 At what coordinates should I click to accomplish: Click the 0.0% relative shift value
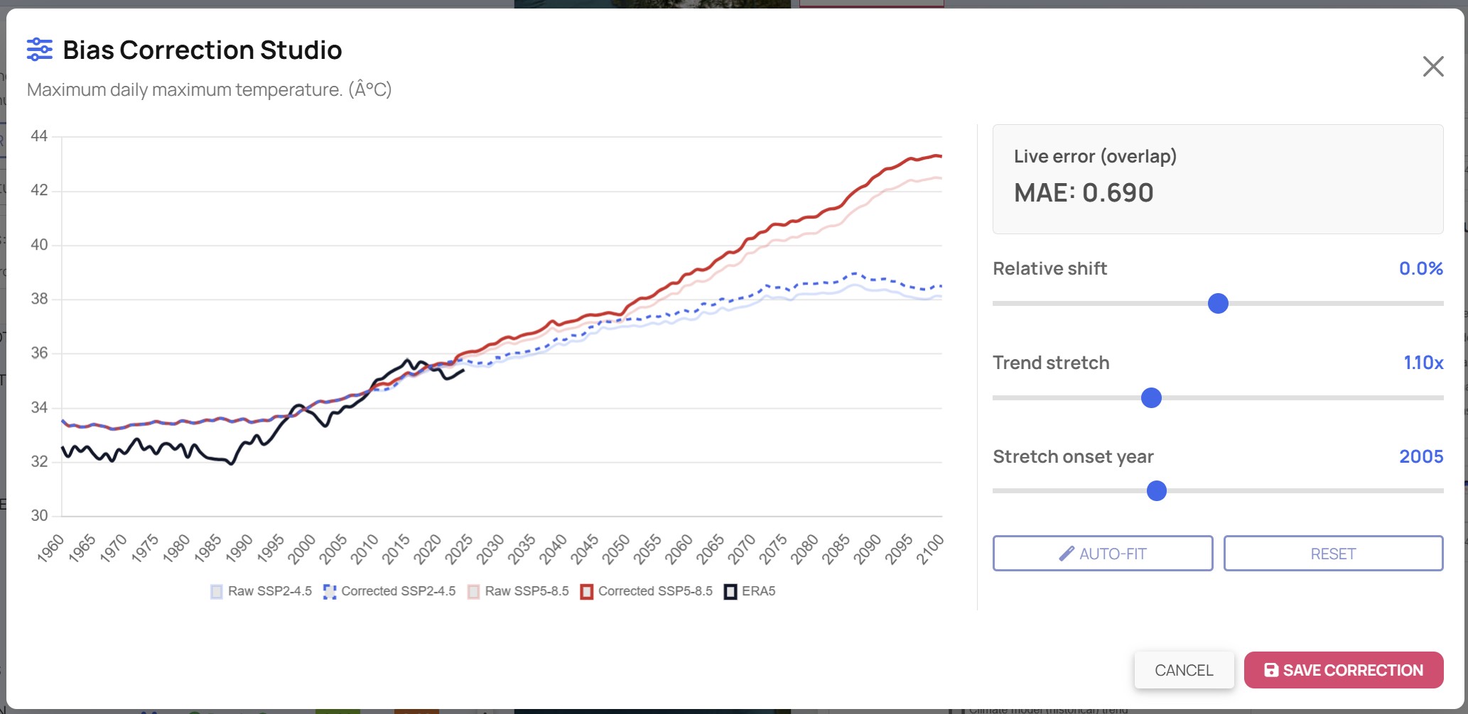tap(1421, 268)
